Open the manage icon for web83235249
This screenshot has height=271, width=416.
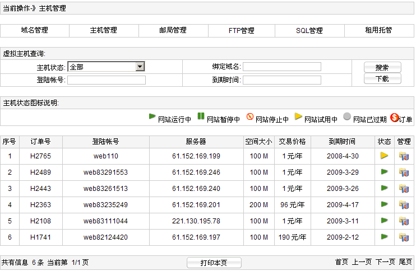pyautogui.click(x=404, y=205)
